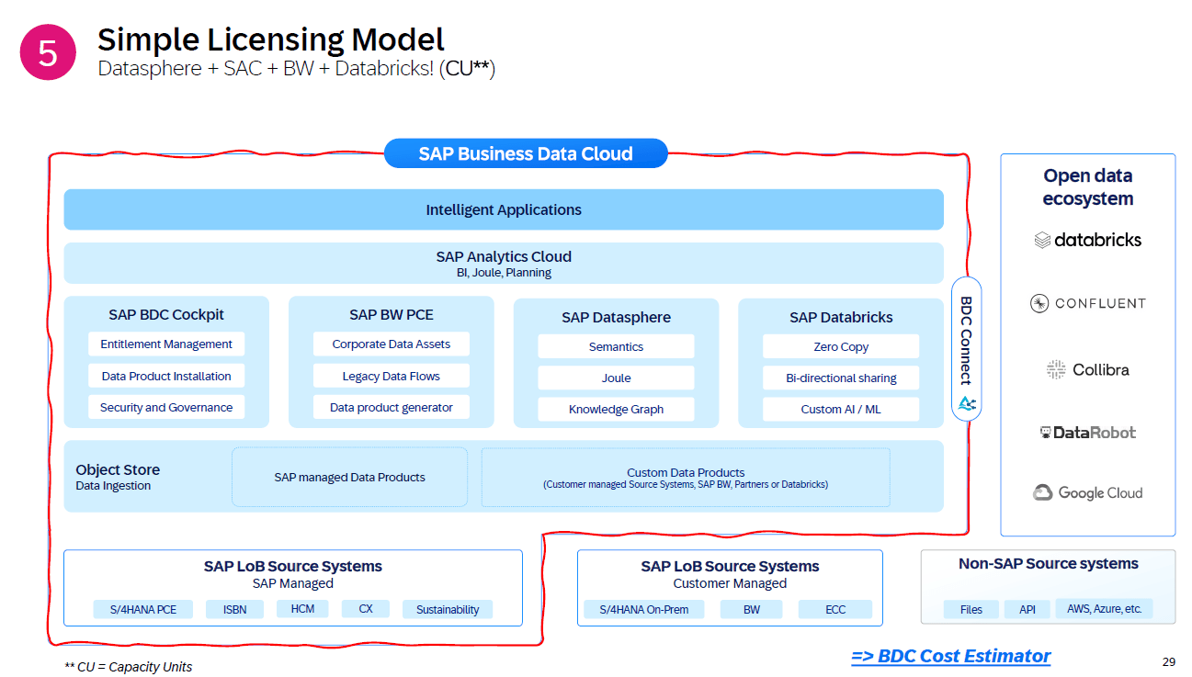The height and width of the screenshot is (677, 1192).
Task: Select Entitlement Management in SAP BDC Cockpit
Action: click(166, 344)
